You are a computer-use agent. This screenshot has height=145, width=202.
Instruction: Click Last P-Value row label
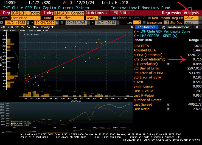point(144,95)
